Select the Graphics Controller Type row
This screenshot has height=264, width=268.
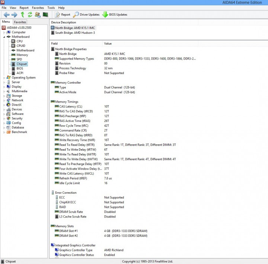coord(89,250)
